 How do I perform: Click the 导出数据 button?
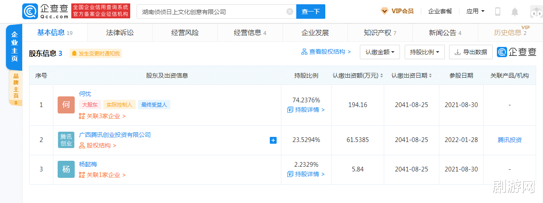[470, 52]
